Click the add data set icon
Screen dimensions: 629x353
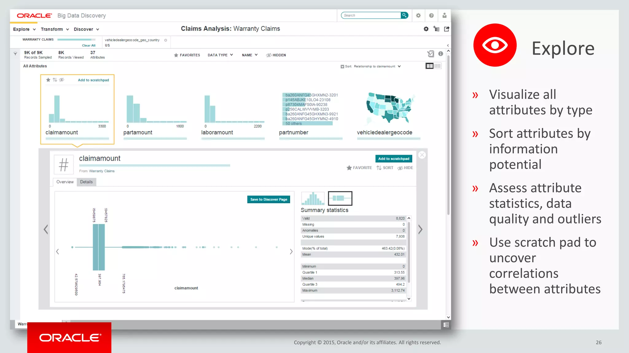click(x=436, y=29)
